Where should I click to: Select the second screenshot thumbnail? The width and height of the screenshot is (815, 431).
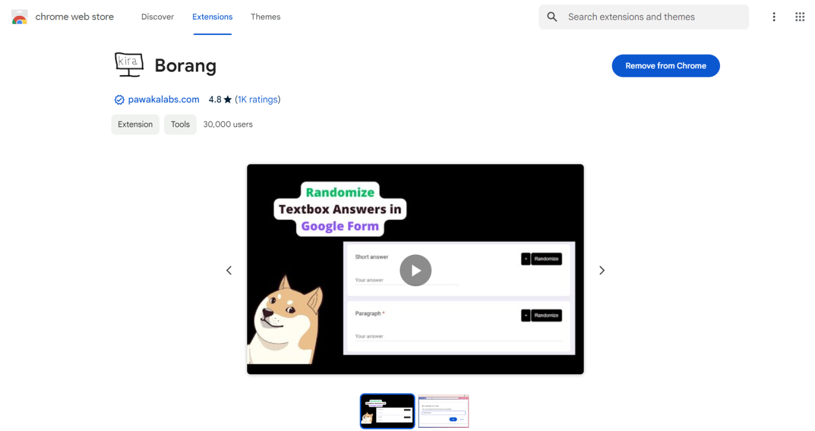point(444,411)
